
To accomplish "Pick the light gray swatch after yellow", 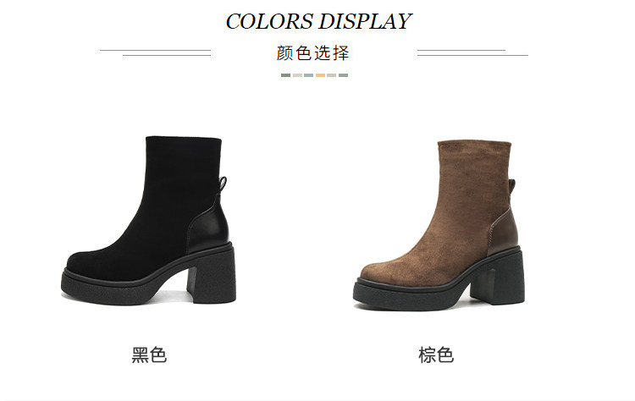I will pos(332,75).
